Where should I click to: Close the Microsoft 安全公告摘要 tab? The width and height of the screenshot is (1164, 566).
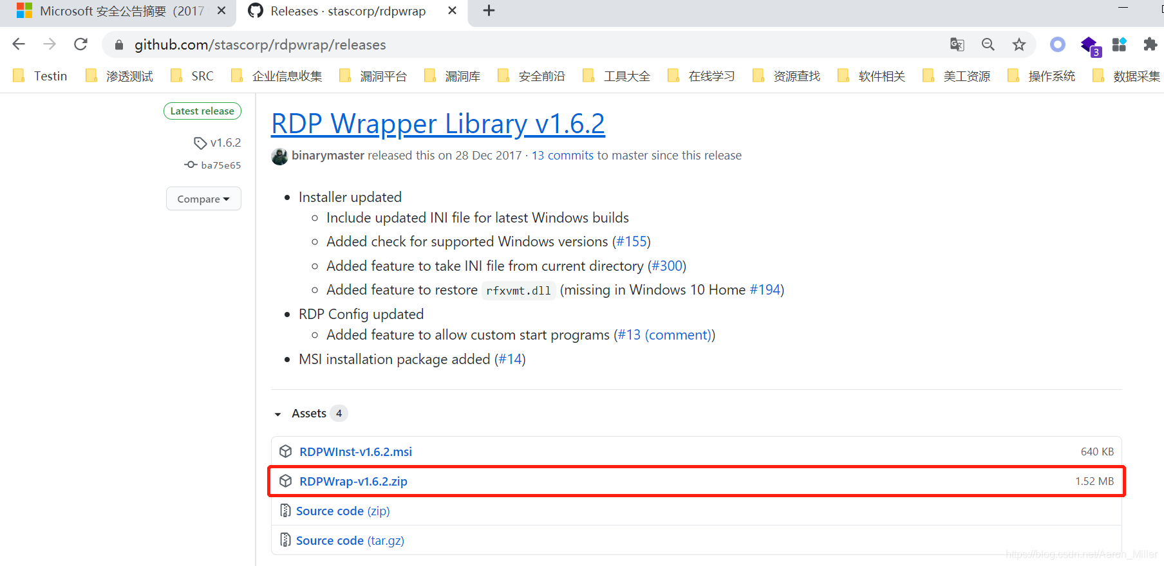221,11
